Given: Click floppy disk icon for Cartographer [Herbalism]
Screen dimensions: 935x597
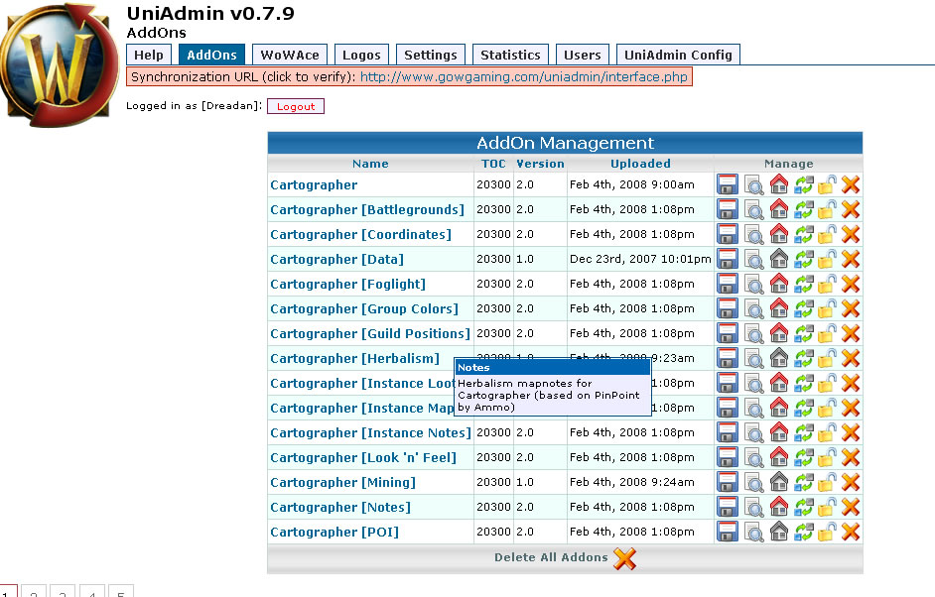Looking at the screenshot, I should coord(727,358).
